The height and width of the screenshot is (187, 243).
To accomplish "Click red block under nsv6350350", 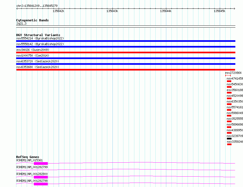I will pos(229,104).
